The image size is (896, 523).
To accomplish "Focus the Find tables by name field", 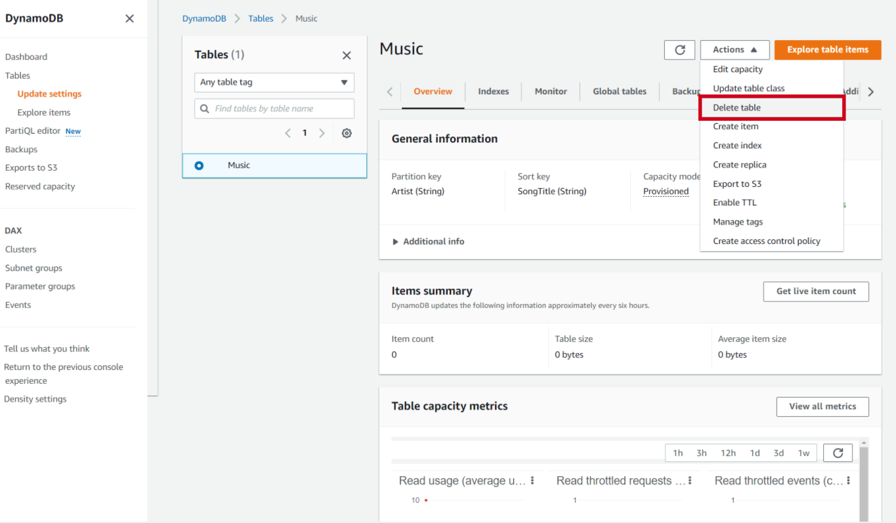I will 274,108.
